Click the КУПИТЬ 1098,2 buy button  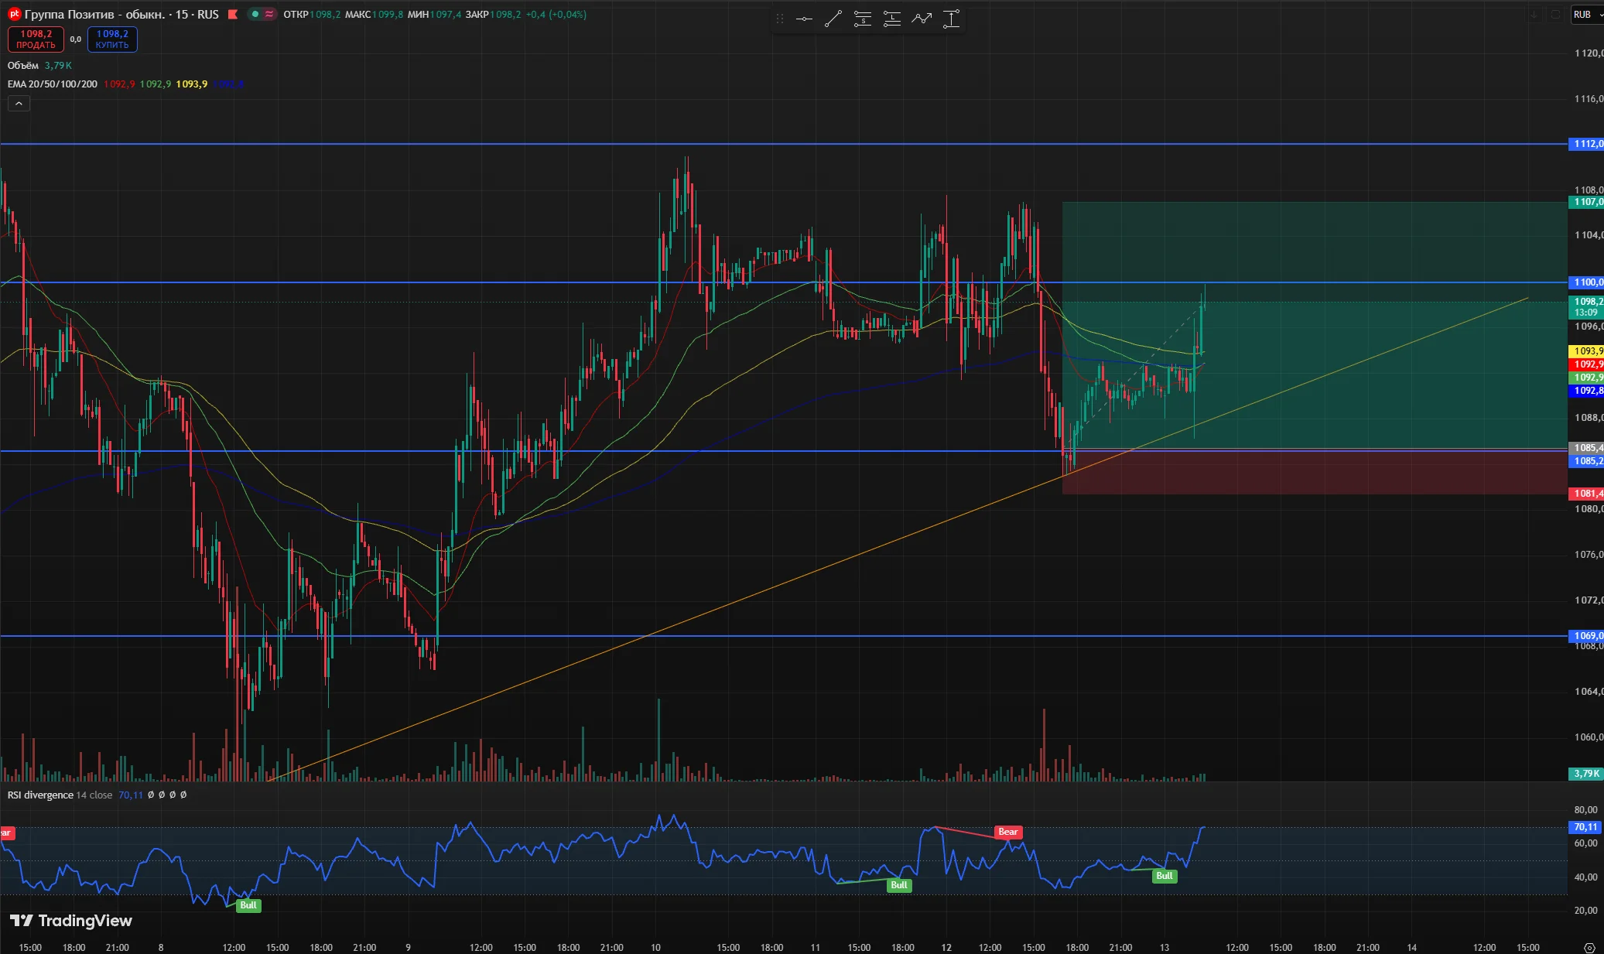tap(112, 39)
